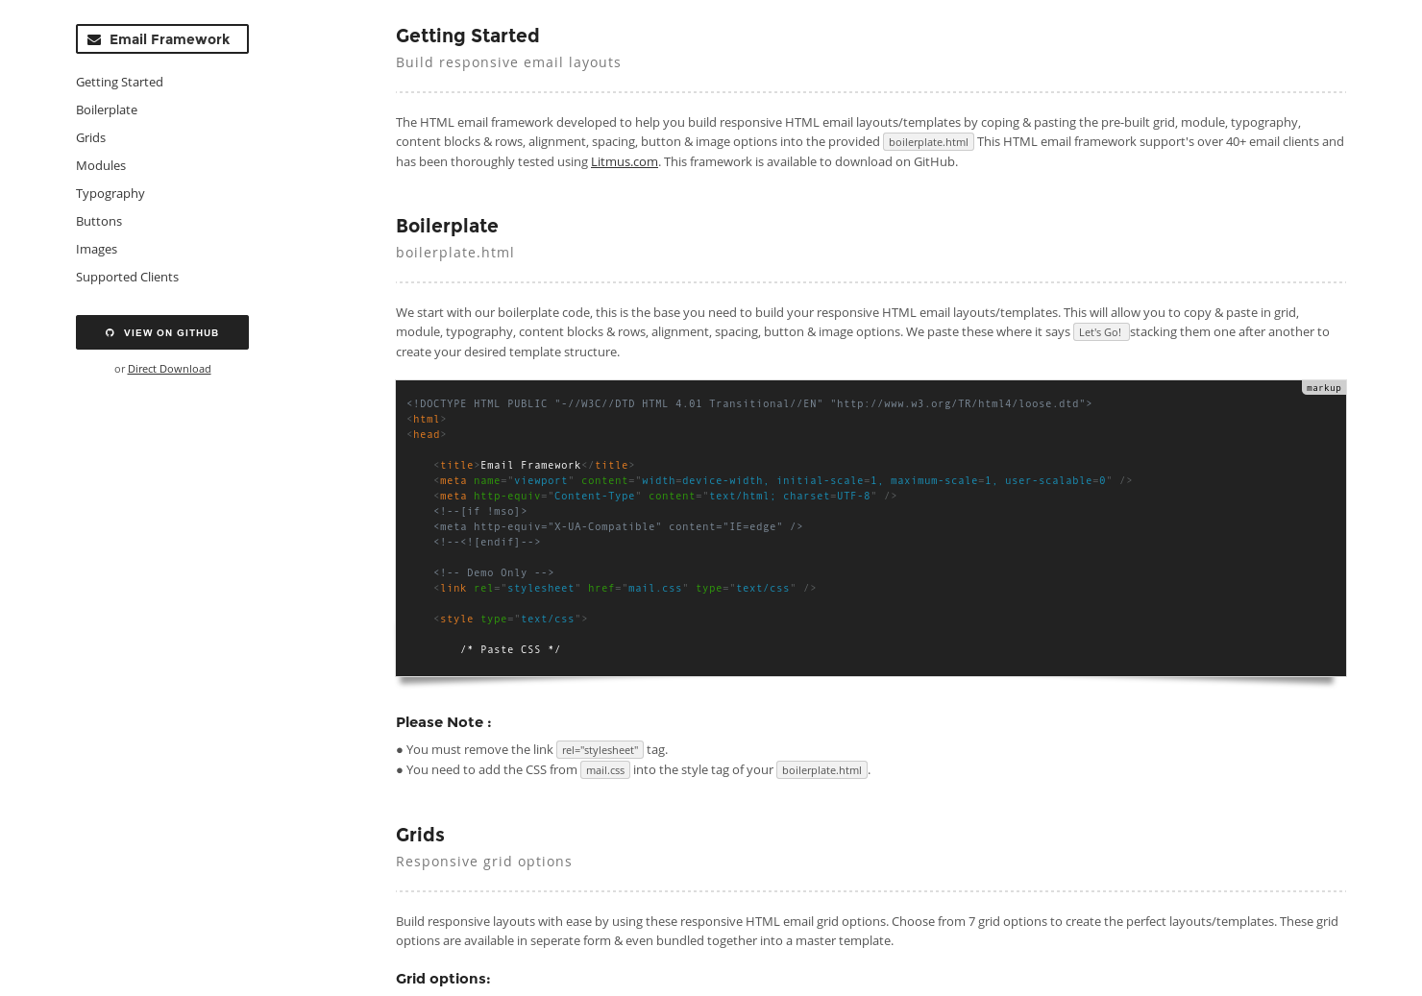Screen dimensions: 1422x996
Task: Open the Grids section from the sidebar
Action: point(90,137)
